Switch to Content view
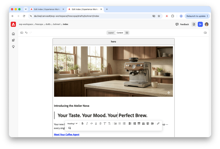The image size is (220, 149). click(x=120, y=33)
